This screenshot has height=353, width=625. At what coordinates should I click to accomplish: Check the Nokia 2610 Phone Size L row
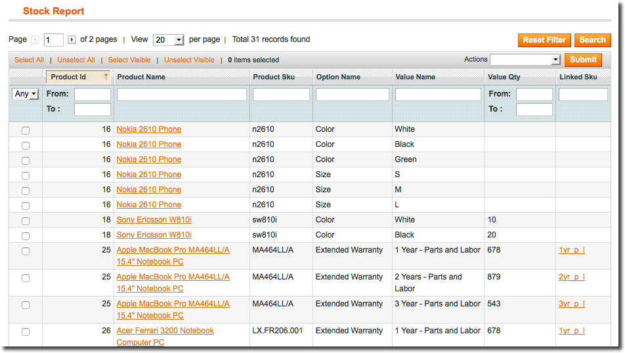26,206
